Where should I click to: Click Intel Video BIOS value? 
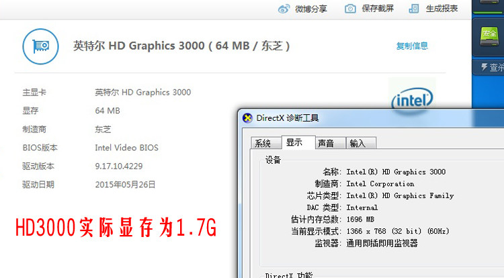tap(126, 148)
